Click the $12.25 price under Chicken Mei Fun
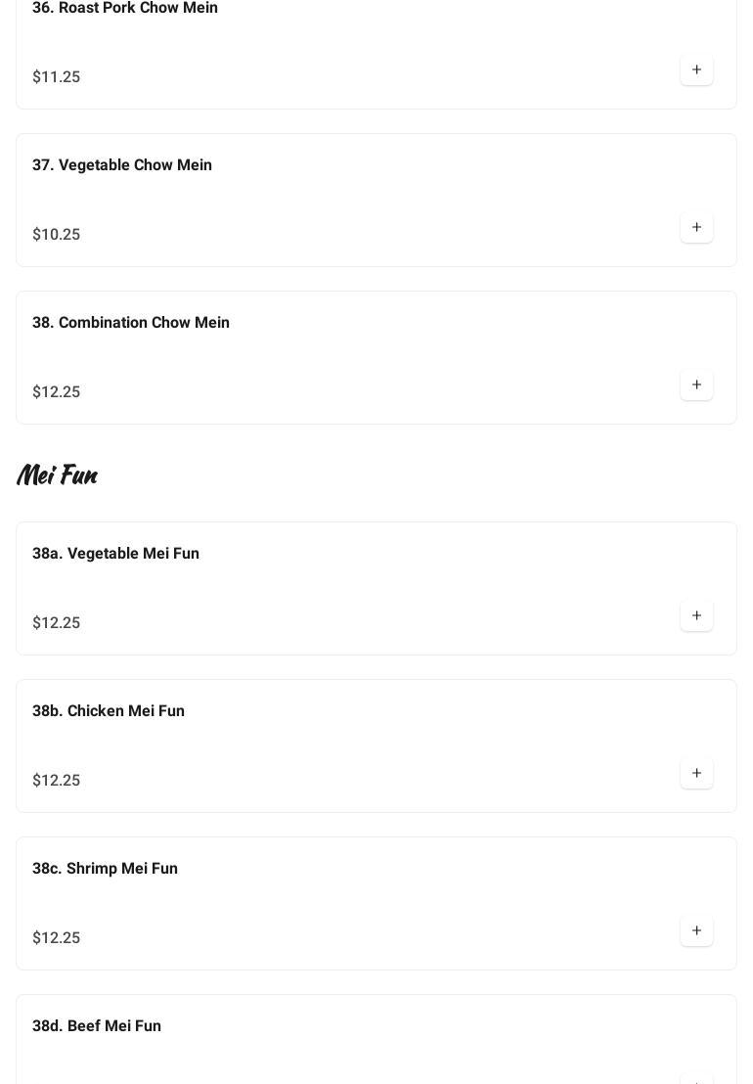 tap(57, 781)
